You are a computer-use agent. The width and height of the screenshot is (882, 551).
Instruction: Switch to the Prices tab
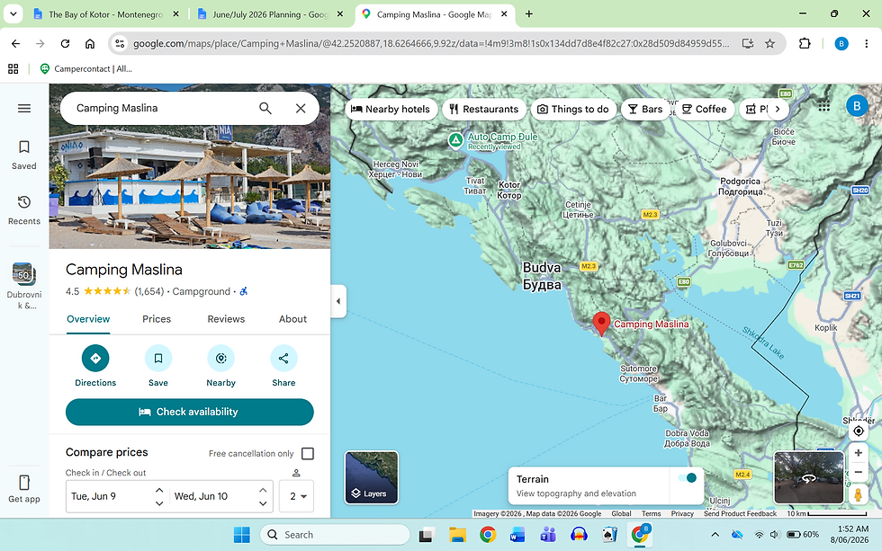pyautogui.click(x=157, y=319)
